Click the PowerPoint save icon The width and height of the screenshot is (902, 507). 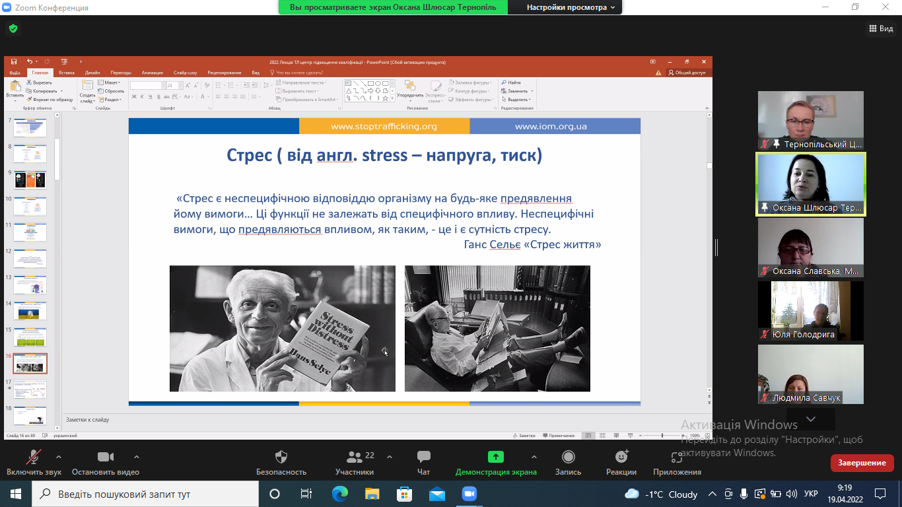[14, 62]
